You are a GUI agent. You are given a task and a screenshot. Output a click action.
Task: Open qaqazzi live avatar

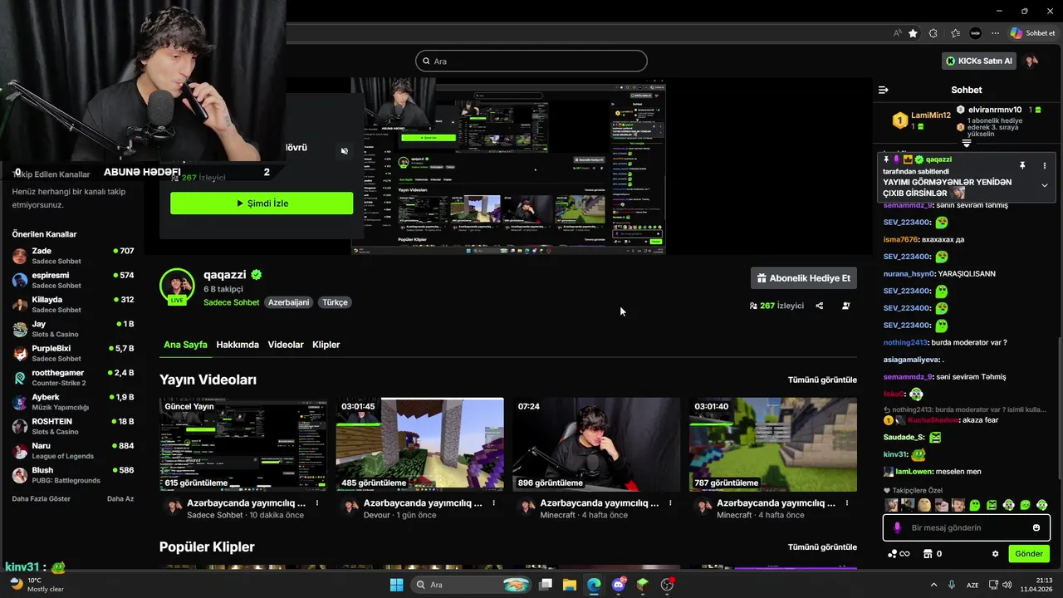(x=177, y=287)
